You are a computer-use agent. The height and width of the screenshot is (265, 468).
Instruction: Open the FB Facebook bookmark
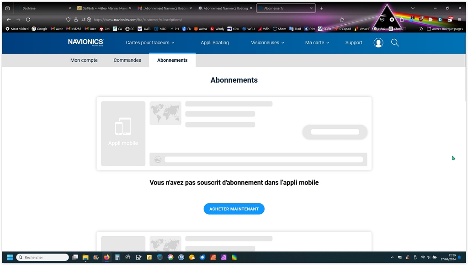click(x=186, y=29)
